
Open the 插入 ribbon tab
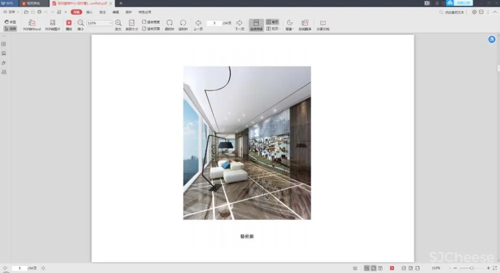(89, 12)
